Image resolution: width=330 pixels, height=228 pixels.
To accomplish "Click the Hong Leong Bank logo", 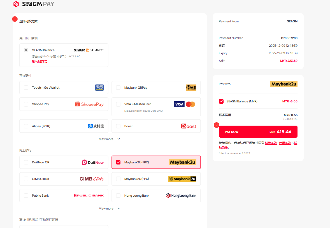I will pos(181,196).
